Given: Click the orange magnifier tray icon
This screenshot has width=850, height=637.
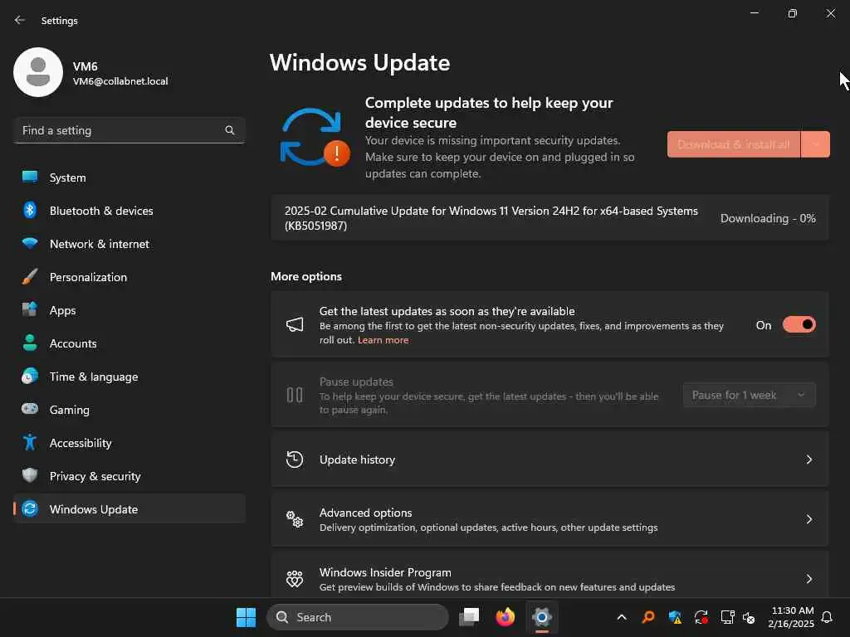Looking at the screenshot, I should click(647, 617).
